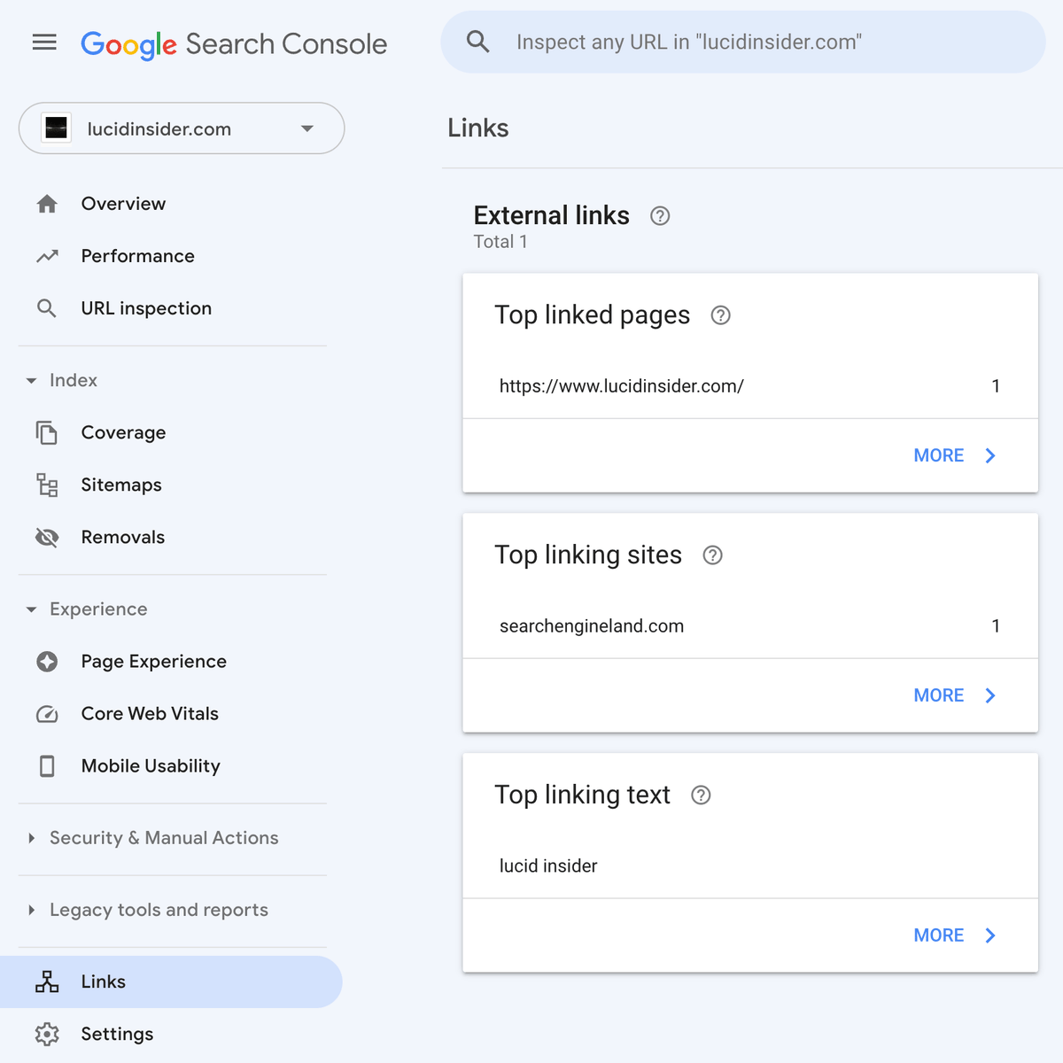Click the Performance trend-line icon
The height and width of the screenshot is (1063, 1063).
point(47,256)
